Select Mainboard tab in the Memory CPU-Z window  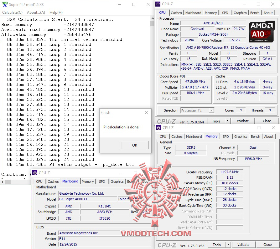tap(194, 137)
